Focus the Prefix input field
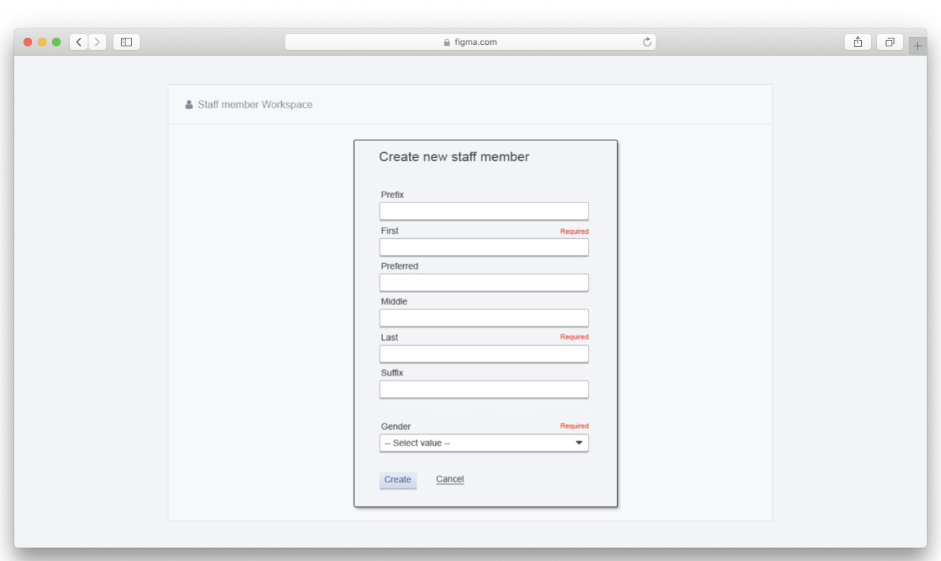 coord(484,211)
